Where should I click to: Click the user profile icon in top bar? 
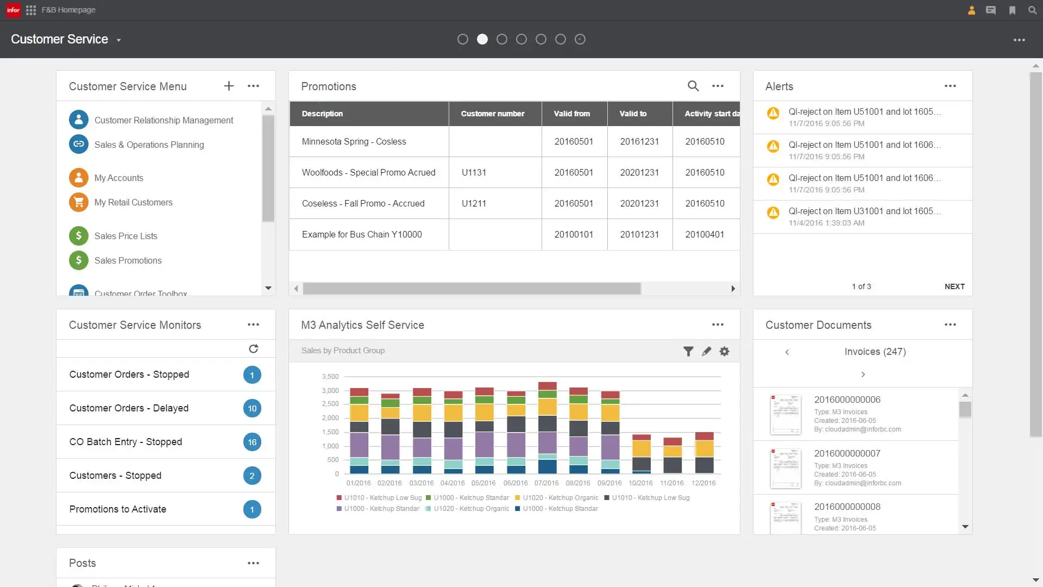point(971,10)
